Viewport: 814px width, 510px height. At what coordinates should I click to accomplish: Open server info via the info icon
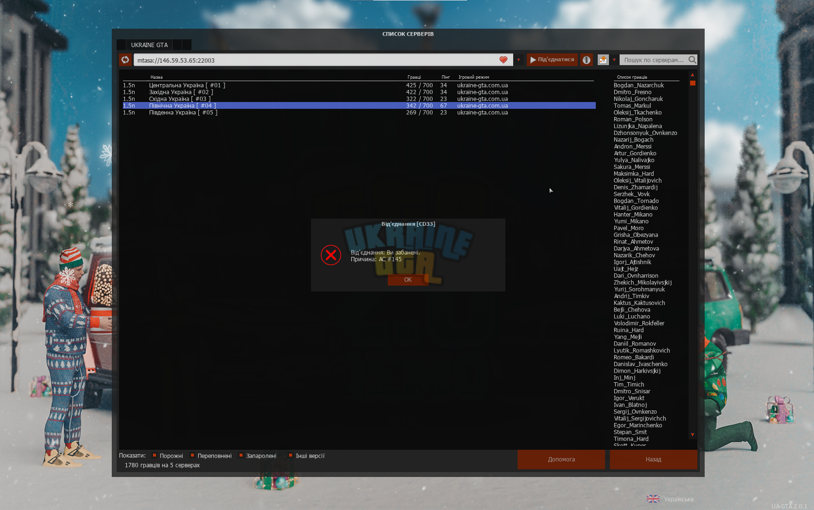pos(587,60)
